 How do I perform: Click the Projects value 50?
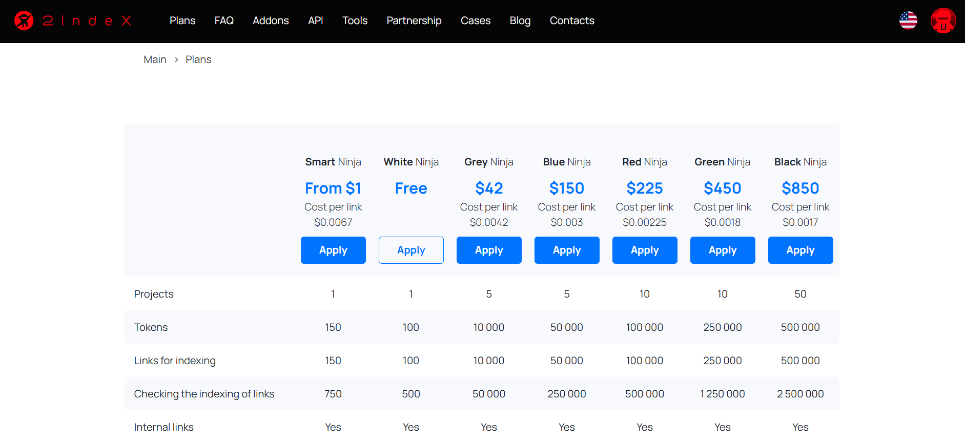coord(800,294)
